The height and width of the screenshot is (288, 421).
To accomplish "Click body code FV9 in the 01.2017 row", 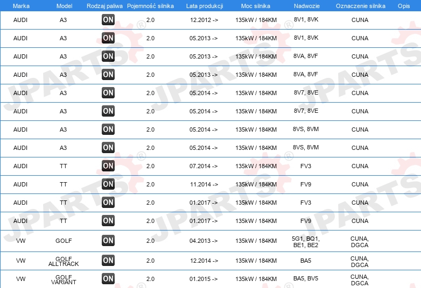I will point(306,221).
